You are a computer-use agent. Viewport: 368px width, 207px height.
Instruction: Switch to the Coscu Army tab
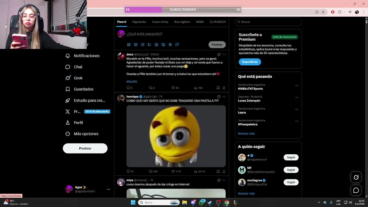point(160,22)
